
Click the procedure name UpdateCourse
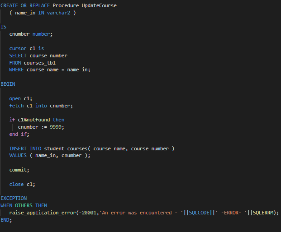(99, 5)
